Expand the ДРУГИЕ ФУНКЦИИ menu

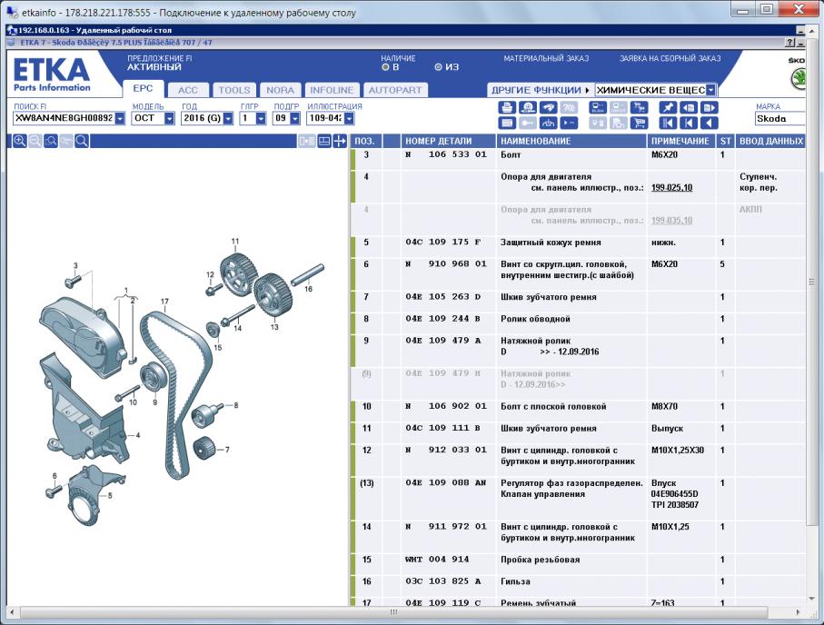click(x=541, y=90)
